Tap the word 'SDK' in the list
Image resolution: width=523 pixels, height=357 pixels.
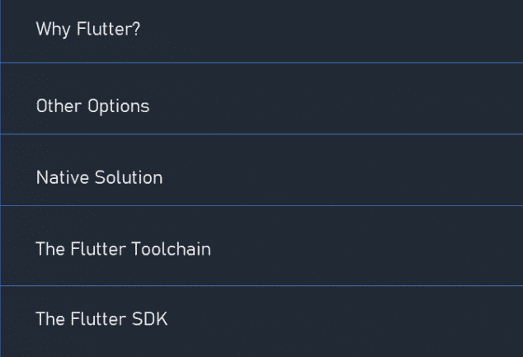tap(150, 319)
